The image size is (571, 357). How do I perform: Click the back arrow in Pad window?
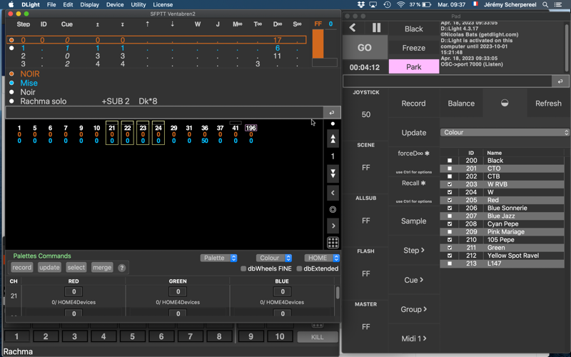coord(353,28)
